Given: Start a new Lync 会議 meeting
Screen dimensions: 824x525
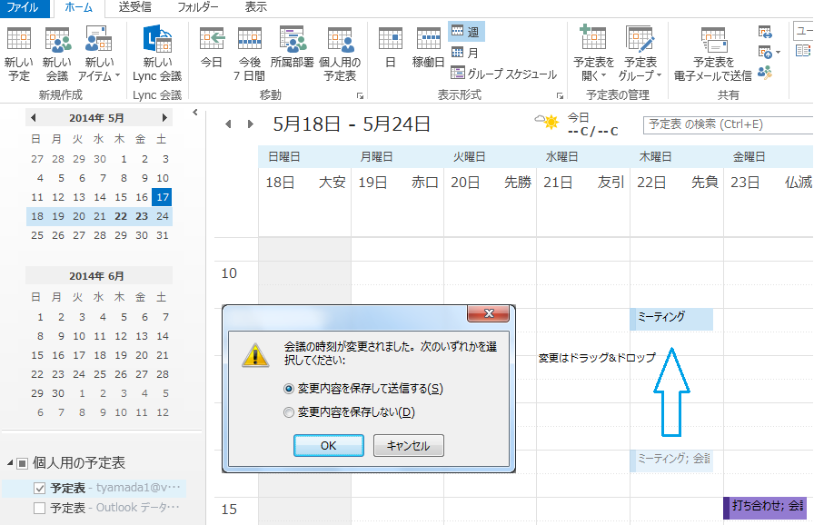Looking at the screenshot, I should pos(157,53).
